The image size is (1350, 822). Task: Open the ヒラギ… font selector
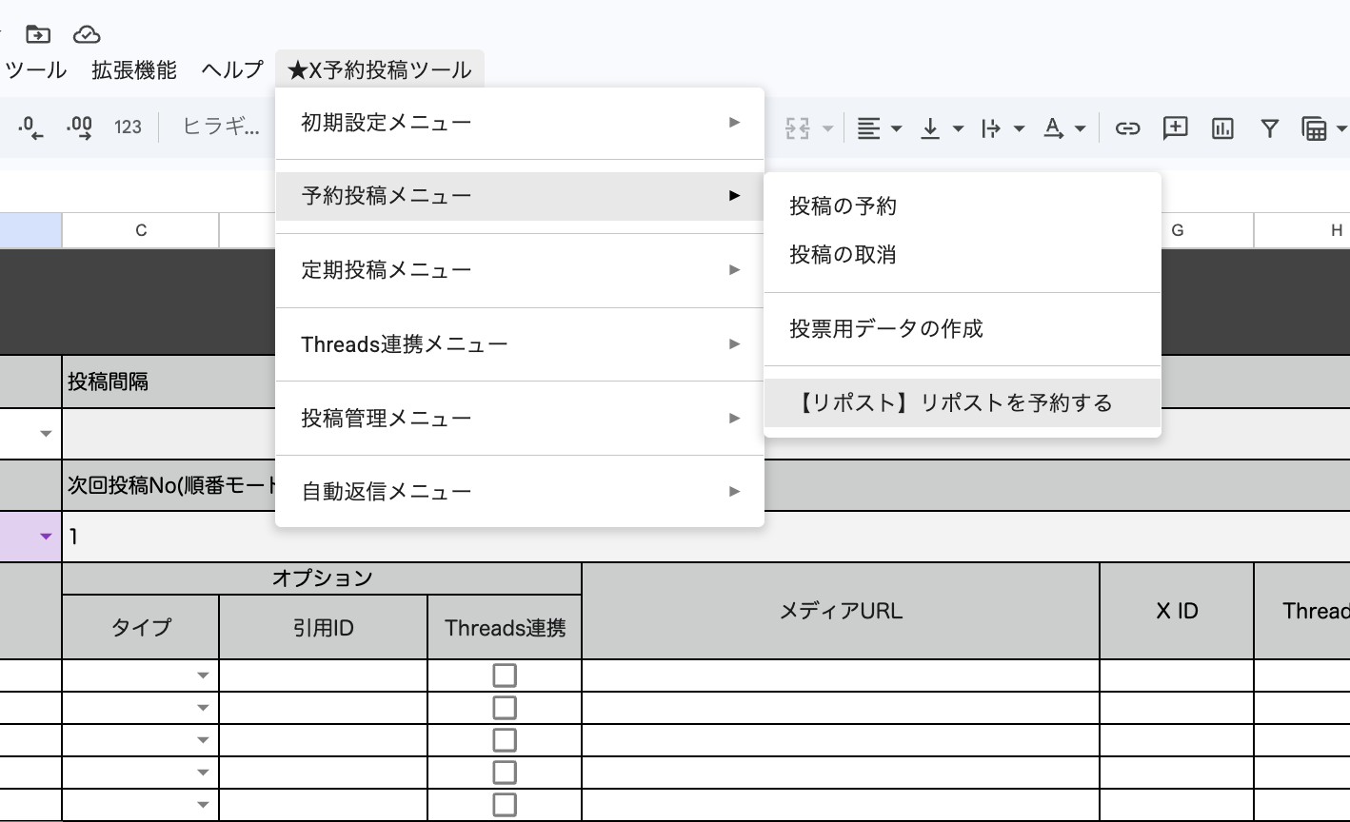[x=221, y=127]
